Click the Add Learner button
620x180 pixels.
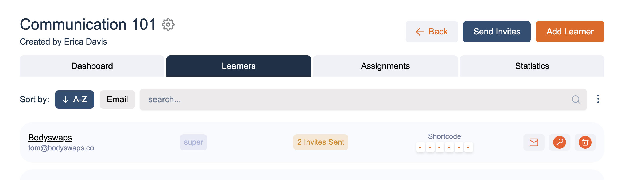[570, 32]
